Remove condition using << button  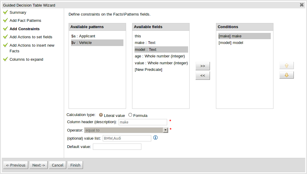click(x=202, y=76)
